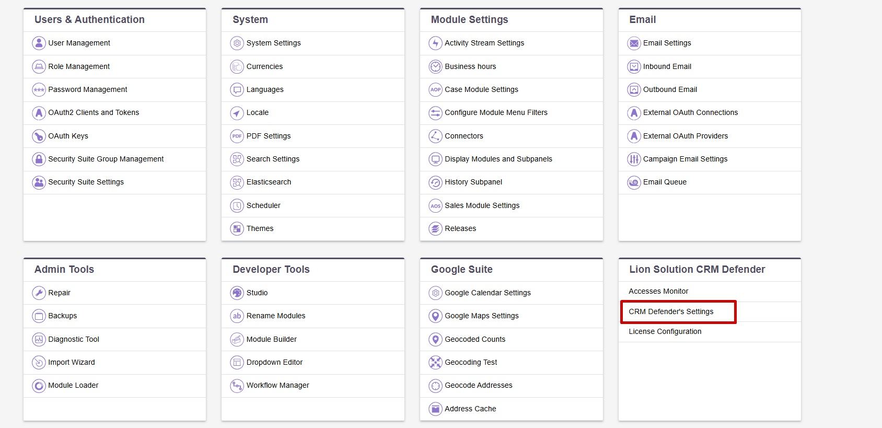Click the History Subpanel icon

[x=435, y=182]
